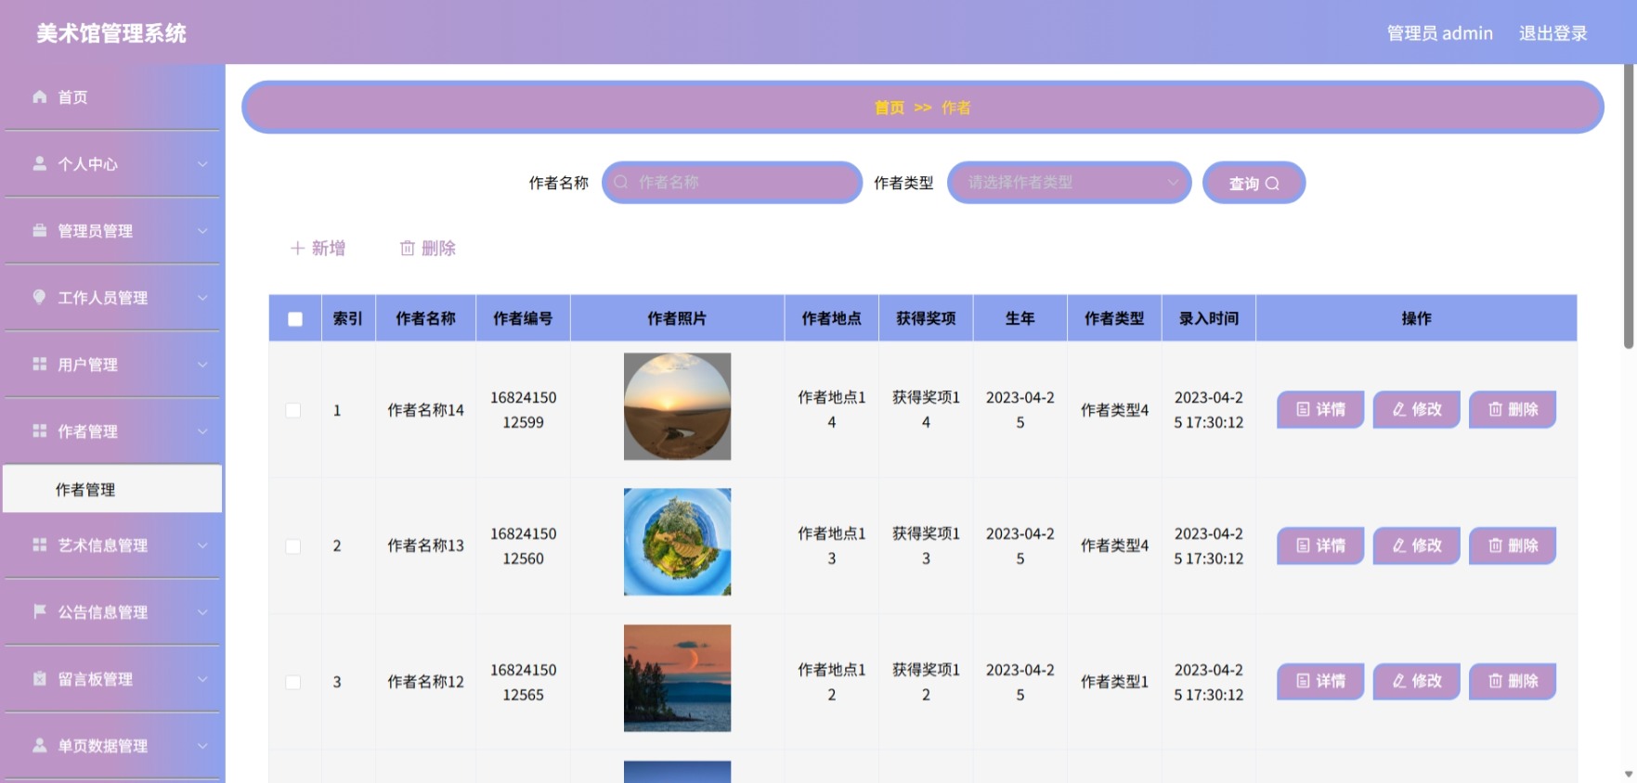Click the grid icon beside 用户管理
The height and width of the screenshot is (783, 1637).
[x=39, y=364]
